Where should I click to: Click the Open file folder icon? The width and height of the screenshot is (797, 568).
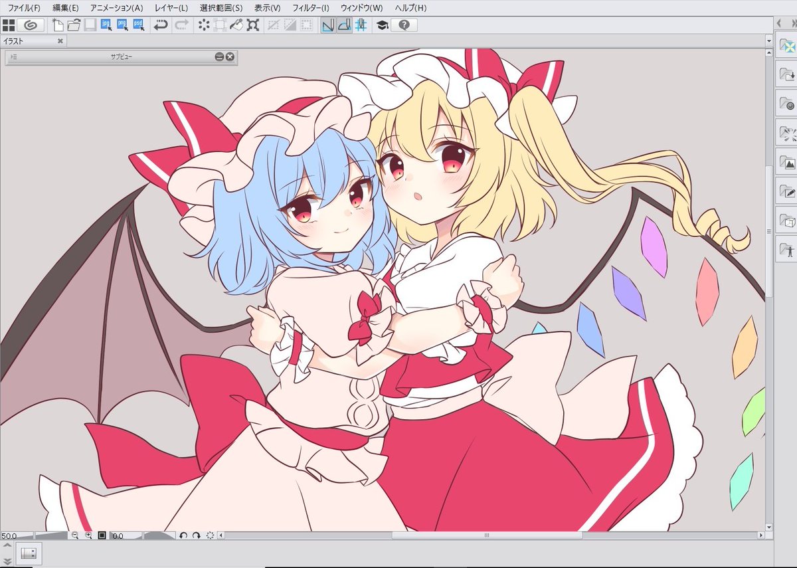pos(74,25)
